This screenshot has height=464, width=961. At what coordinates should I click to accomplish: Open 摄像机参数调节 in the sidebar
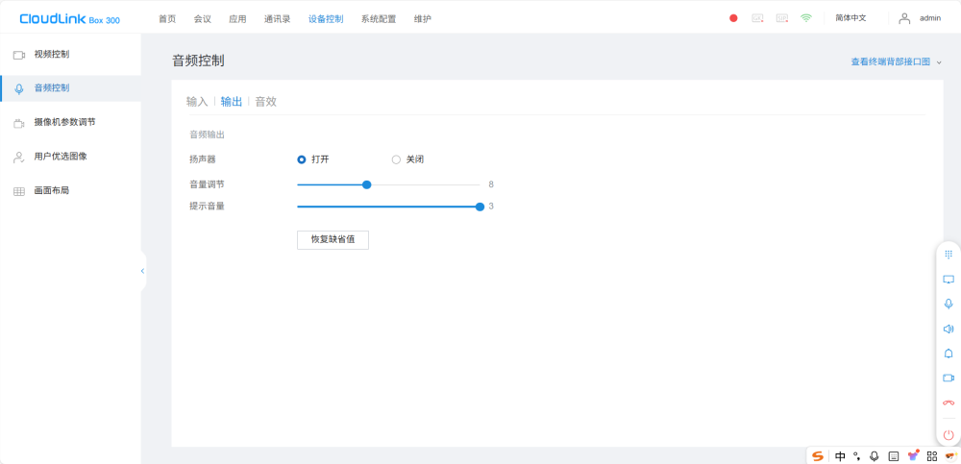[64, 123]
